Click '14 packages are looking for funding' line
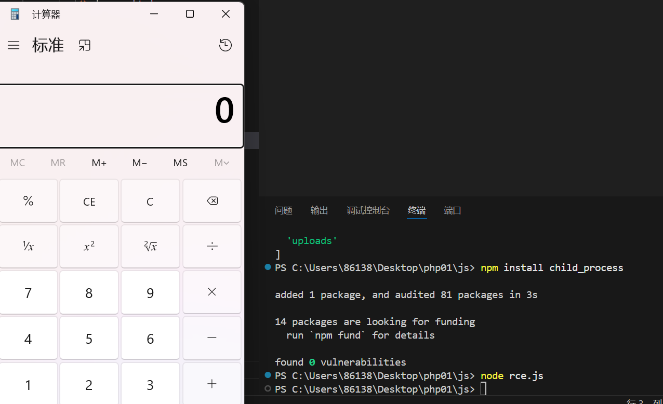Viewport: 663px width, 404px height. click(x=375, y=322)
